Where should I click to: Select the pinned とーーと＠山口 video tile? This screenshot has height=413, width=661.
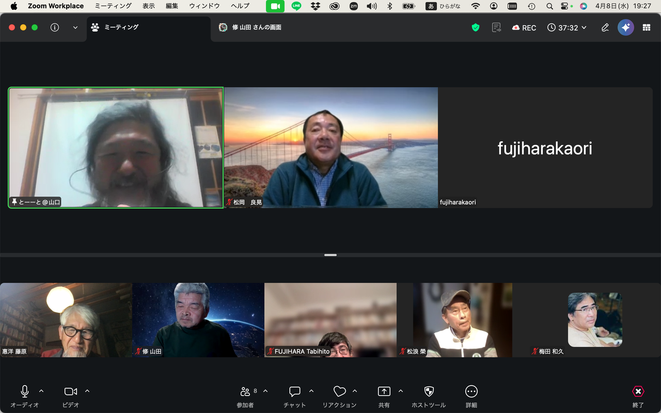[116, 148]
